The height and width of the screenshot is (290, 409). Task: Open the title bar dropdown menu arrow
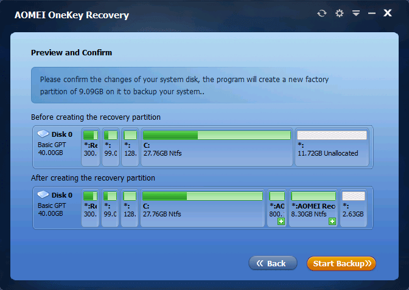pyautogui.click(x=356, y=13)
